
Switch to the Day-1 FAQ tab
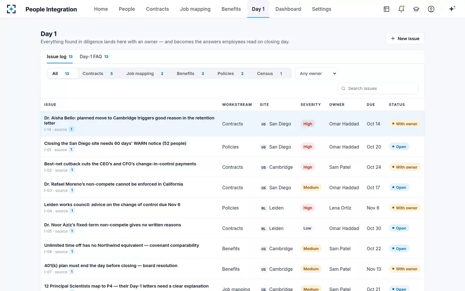coord(94,57)
